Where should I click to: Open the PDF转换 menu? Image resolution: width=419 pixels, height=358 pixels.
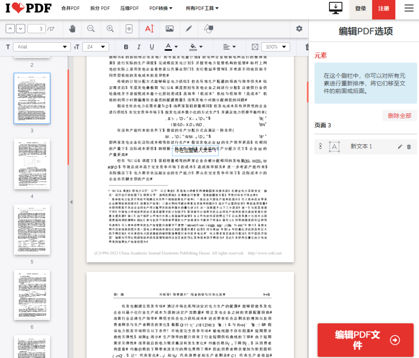(159, 8)
